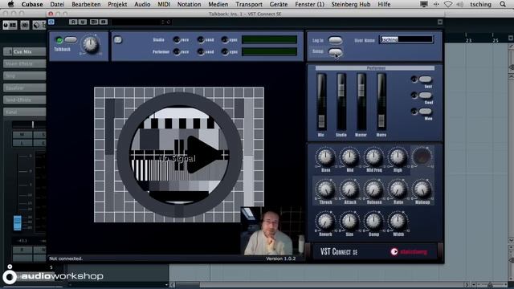514x289 pixels.
Task: Open the Geräte menu
Action: [x=279, y=4]
